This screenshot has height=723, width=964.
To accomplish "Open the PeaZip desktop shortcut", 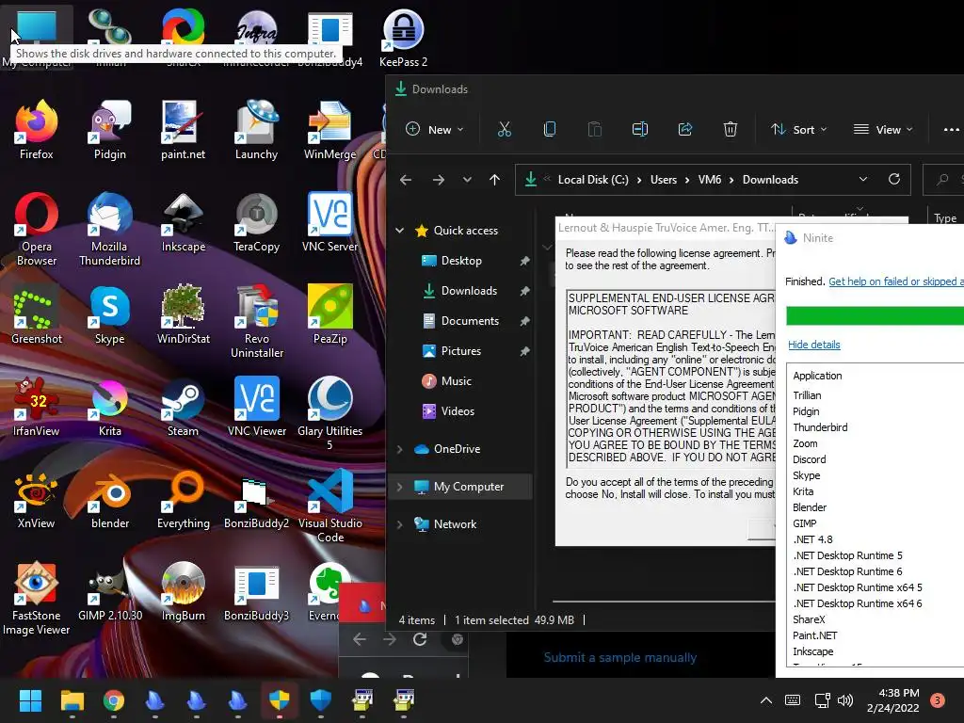I will pos(330,314).
